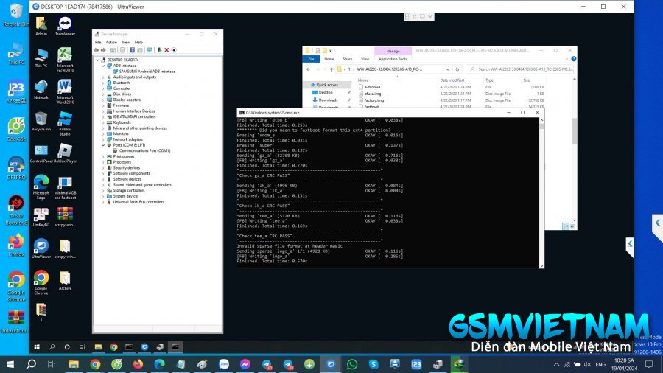This screenshot has height=373, width=663.
Task: Open UniKeyNT desktop shortcut
Action: coord(41,217)
